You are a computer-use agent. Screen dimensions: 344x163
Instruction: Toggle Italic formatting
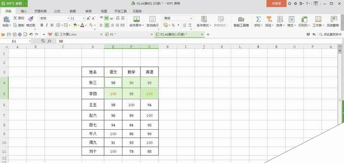(47, 25)
